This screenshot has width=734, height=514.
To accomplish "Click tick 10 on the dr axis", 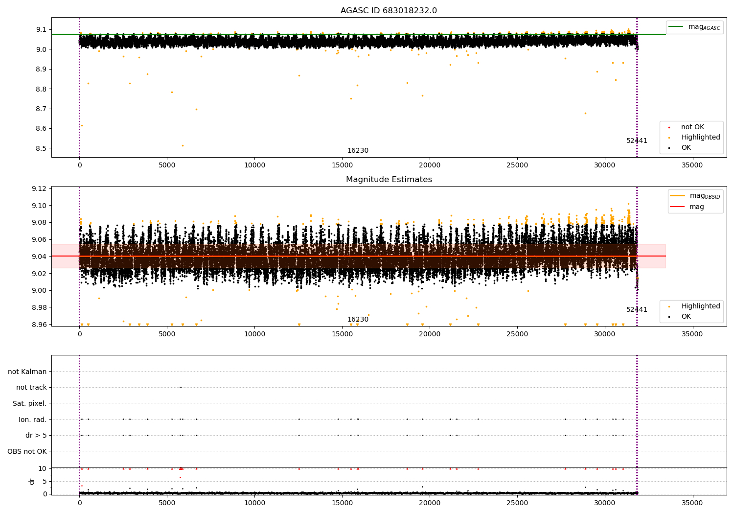I will (43, 469).
